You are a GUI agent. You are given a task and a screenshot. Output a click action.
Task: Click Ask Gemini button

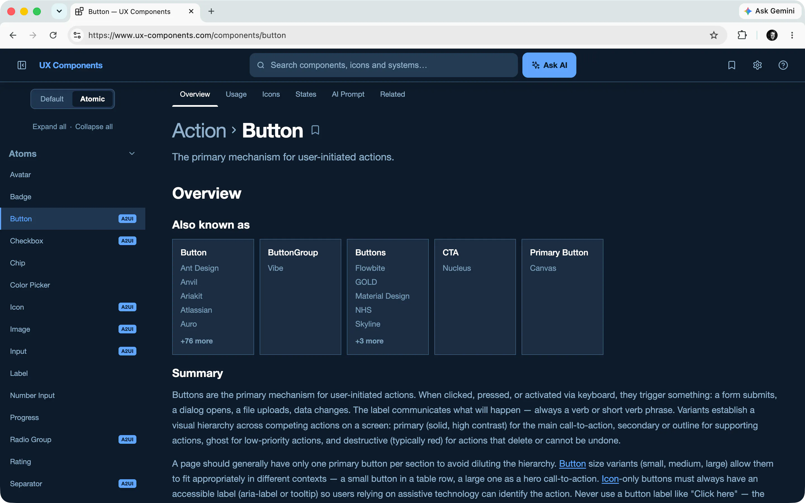(770, 11)
